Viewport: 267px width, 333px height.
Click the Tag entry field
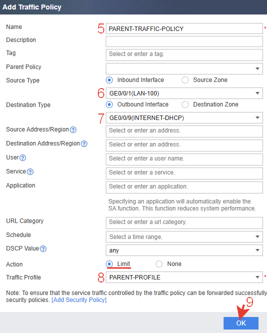click(184, 55)
